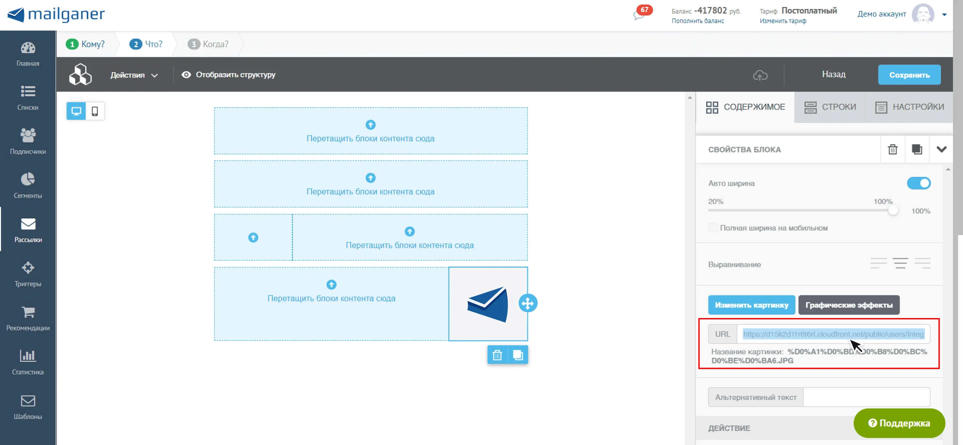Expand the Демо аккаунт user menu arrow

coord(944,15)
